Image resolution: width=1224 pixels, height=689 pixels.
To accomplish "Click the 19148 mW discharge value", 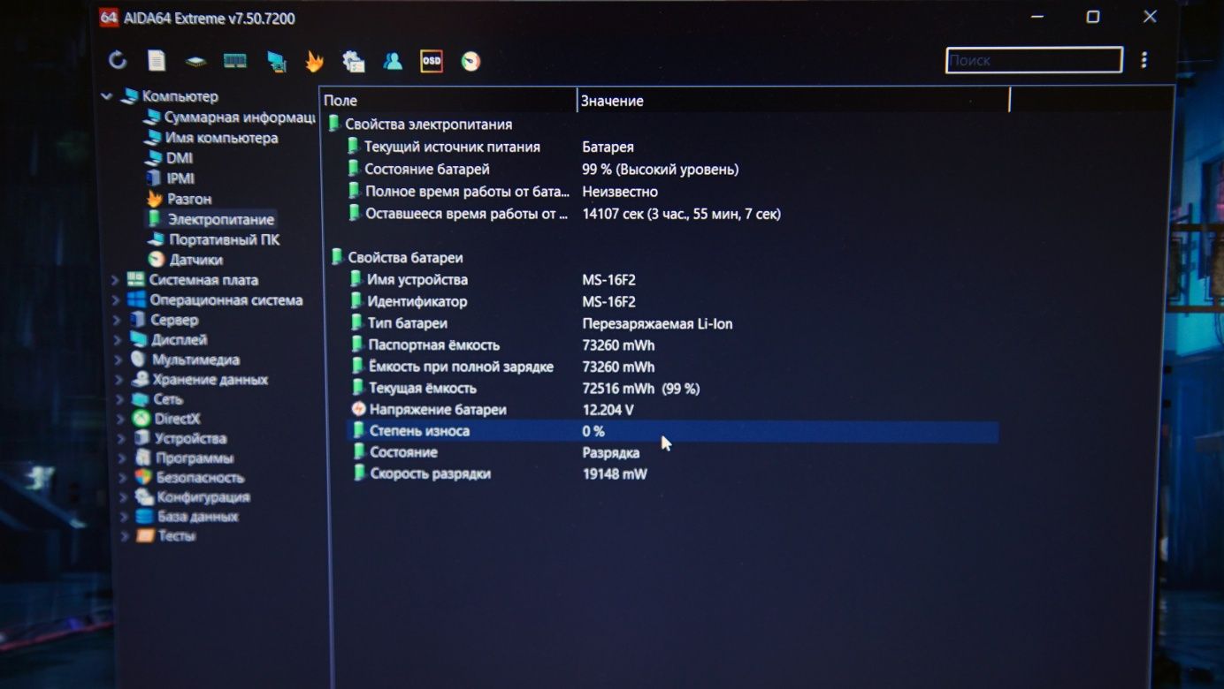I will pyautogui.click(x=615, y=473).
